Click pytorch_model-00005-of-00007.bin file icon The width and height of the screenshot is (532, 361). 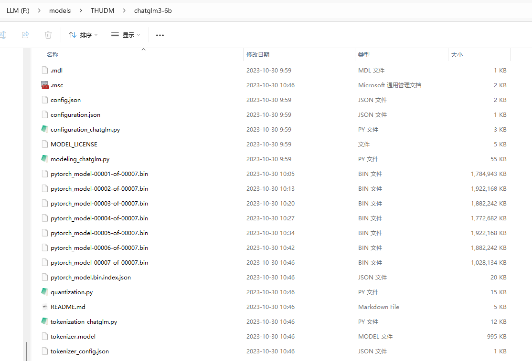(45, 233)
